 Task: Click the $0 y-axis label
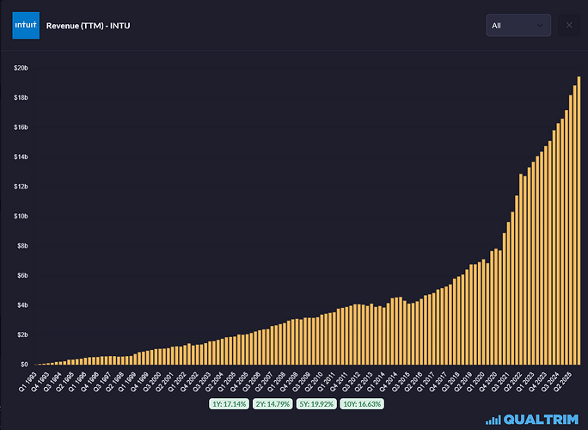(25, 364)
